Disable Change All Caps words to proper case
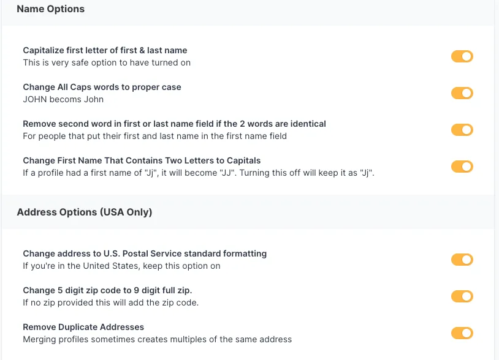This screenshot has height=360, width=499. 462,93
